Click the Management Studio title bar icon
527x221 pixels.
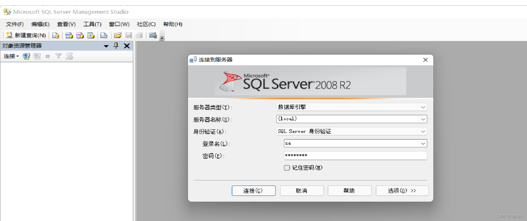pos(7,12)
